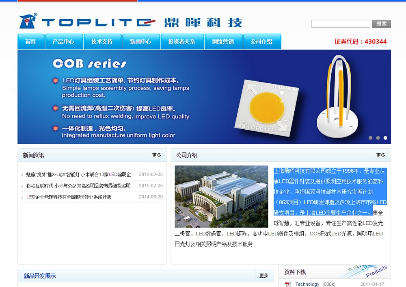Screen dimensions: 406x287
Task: Click the upper 2015-02-05 date, 魅族 news row
Action: click(151, 174)
